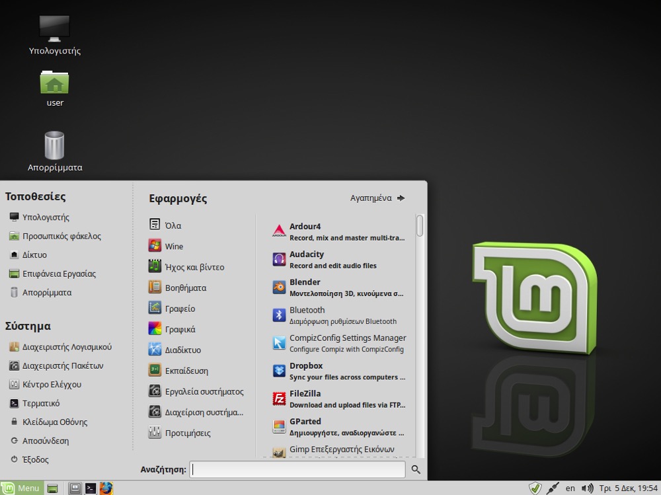Show Αγαπημένα favorites view
Image resolution: width=661 pixels, height=495 pixels.
[x=377, y=198]
